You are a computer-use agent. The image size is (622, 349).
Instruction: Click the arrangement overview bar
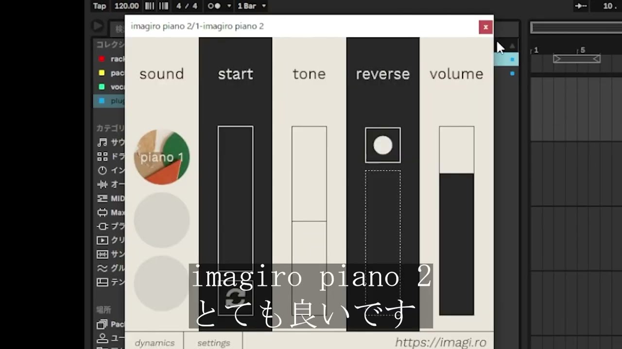576,28
